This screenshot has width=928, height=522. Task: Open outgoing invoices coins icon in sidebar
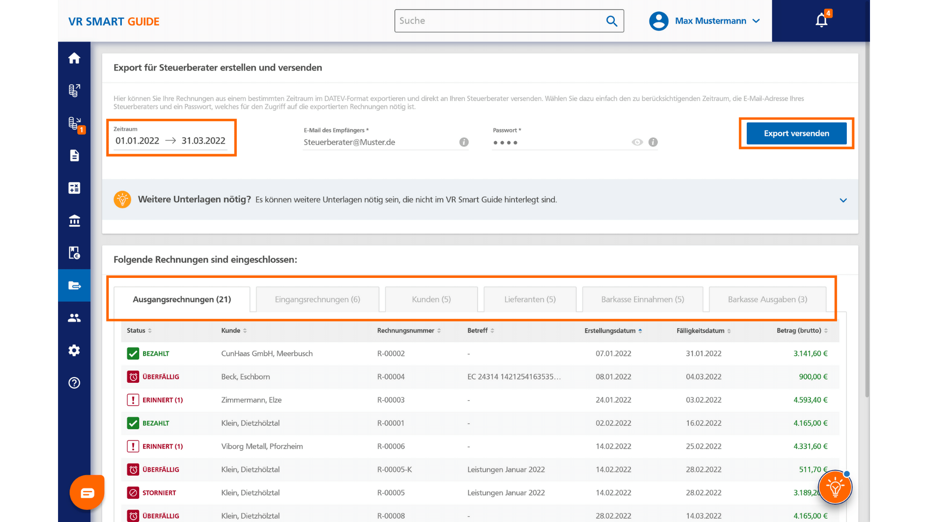coord(74,90)
